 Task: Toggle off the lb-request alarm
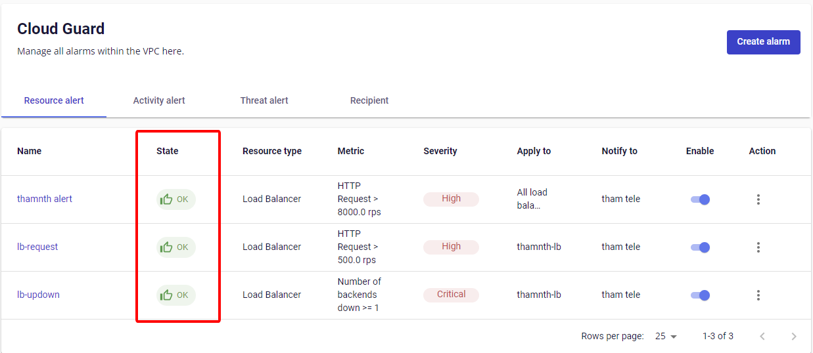click(700, 247)
